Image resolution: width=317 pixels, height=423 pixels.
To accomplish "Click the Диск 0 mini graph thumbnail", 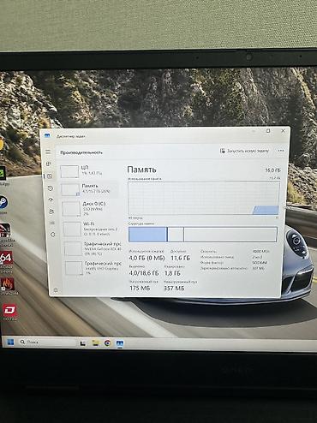I will 71,209.
